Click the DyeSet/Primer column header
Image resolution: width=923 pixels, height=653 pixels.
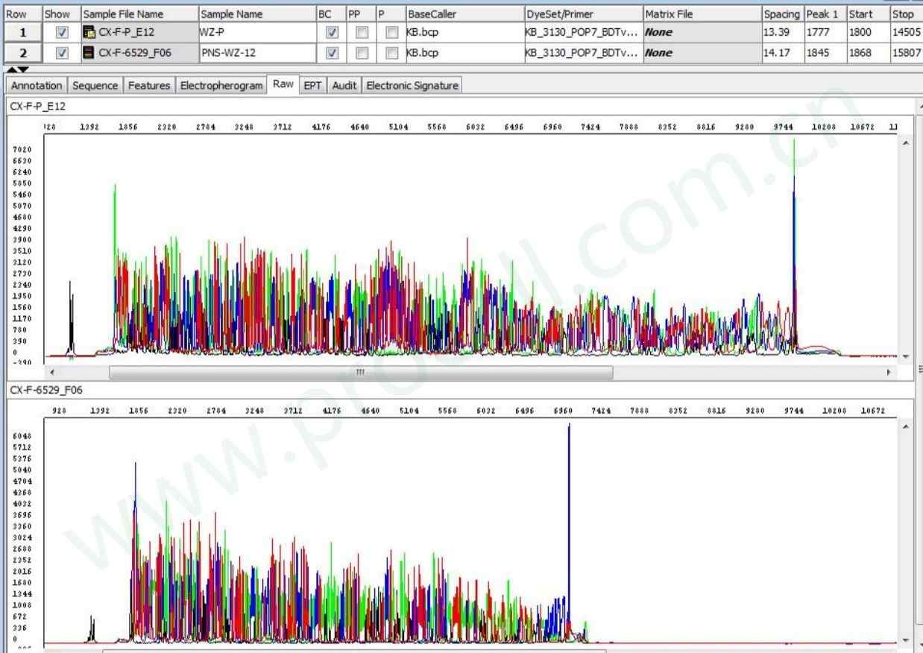(583, 14)
